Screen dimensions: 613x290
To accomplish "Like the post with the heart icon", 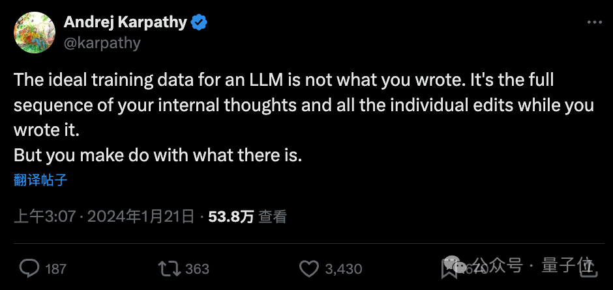I will click(x=308, y=268).
